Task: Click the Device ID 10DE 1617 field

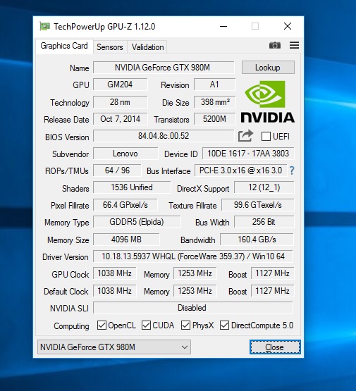Action: [248, 154]
